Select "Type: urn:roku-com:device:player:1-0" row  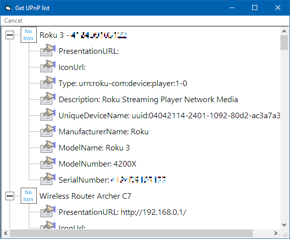coord(123,84)
